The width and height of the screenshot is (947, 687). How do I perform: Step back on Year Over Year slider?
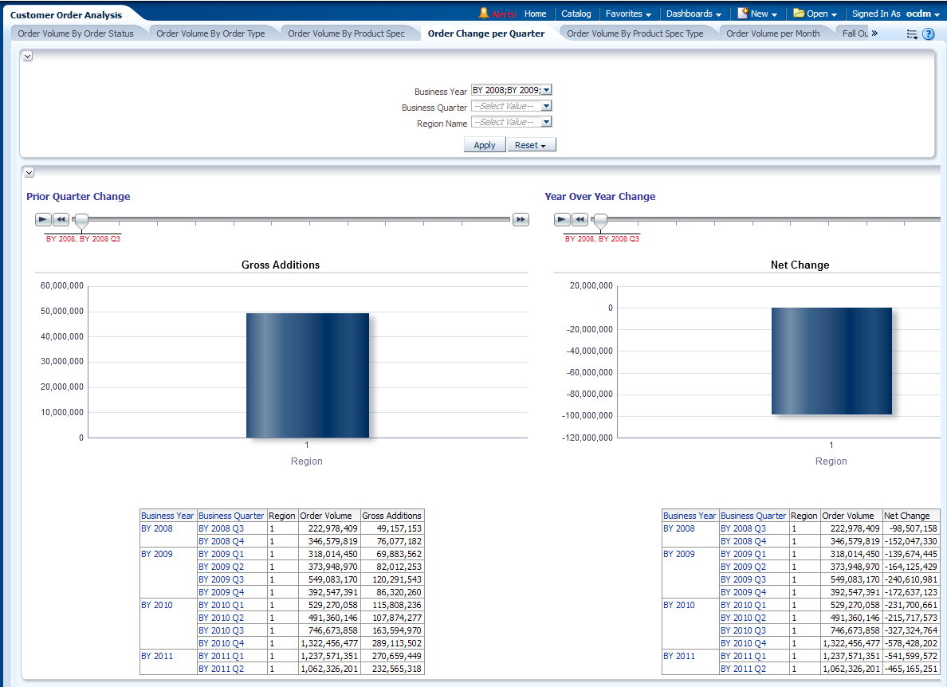[580, 219]
